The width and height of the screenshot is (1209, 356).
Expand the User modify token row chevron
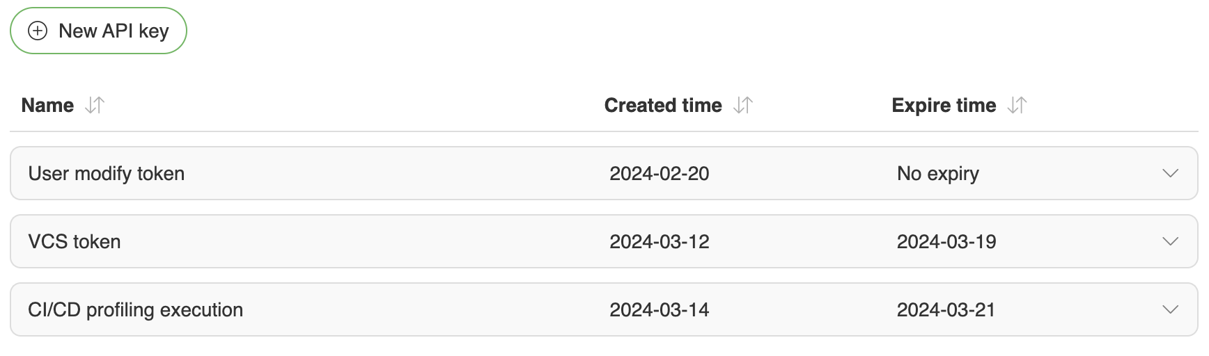(x=1170, y=173)
